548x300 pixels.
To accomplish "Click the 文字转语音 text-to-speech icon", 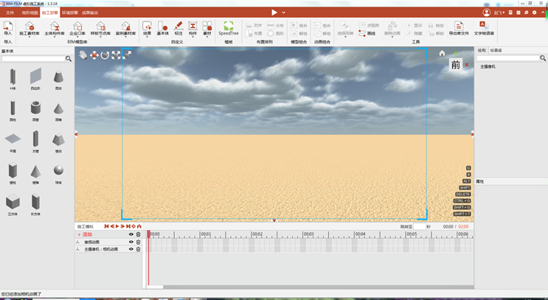I will (x=484, y=28).
